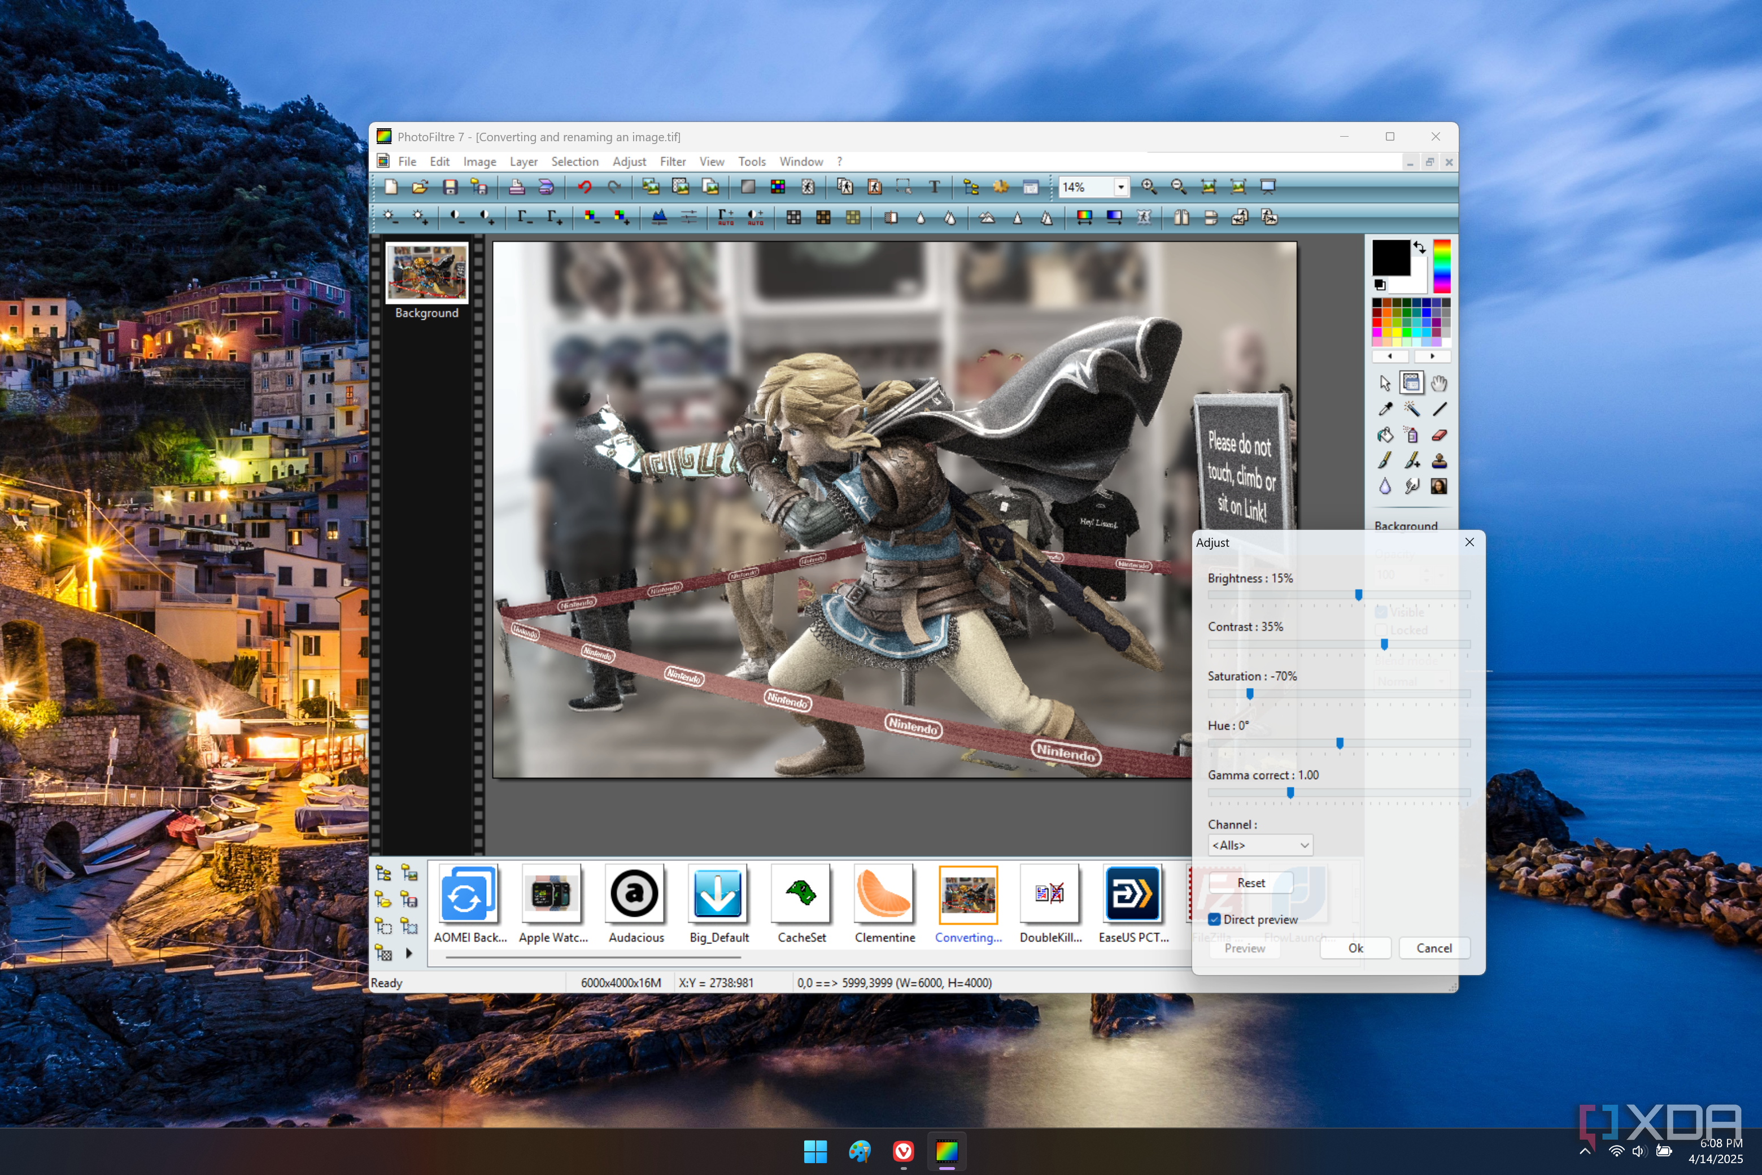Click the Hue variation rainbow icon

click(x=1084, y=217)
